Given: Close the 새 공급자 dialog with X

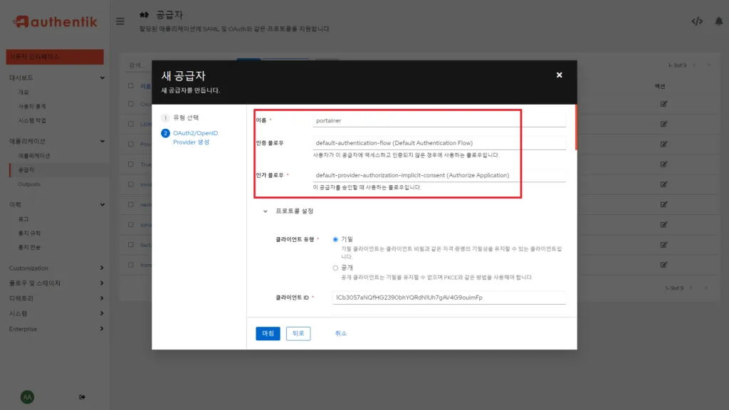Looking at the screenshot, I should (x=559, y=75).
